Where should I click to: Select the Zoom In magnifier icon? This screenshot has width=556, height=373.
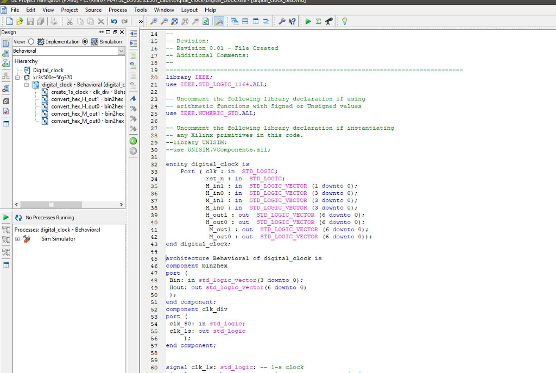154,21
